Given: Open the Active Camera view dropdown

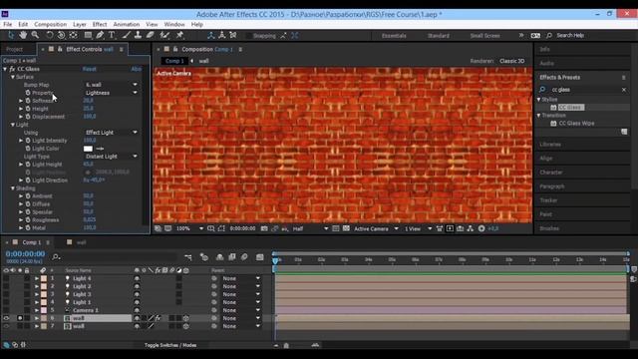Looking at the screenshot, I should tap(376, 228).
